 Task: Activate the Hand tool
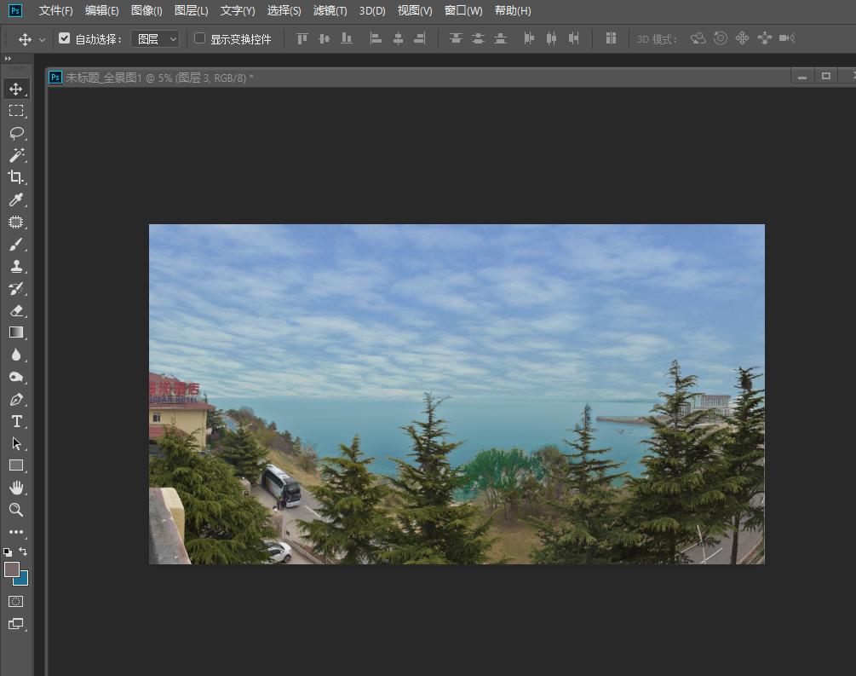coord(16,488)
